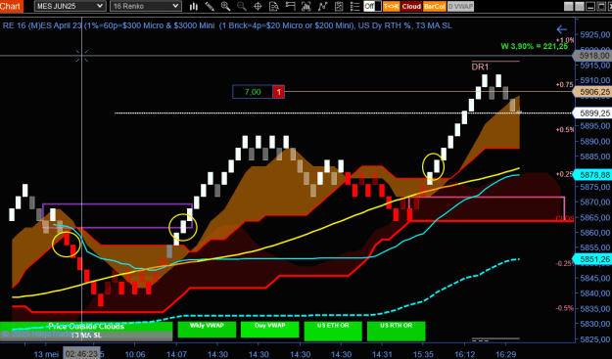
Task: Click the 5899,25 current price marker
Action: click(592, 113)
